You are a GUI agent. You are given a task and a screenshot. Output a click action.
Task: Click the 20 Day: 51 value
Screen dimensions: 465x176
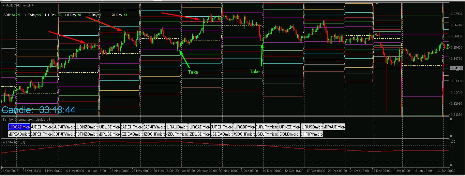tap(119, 15)
